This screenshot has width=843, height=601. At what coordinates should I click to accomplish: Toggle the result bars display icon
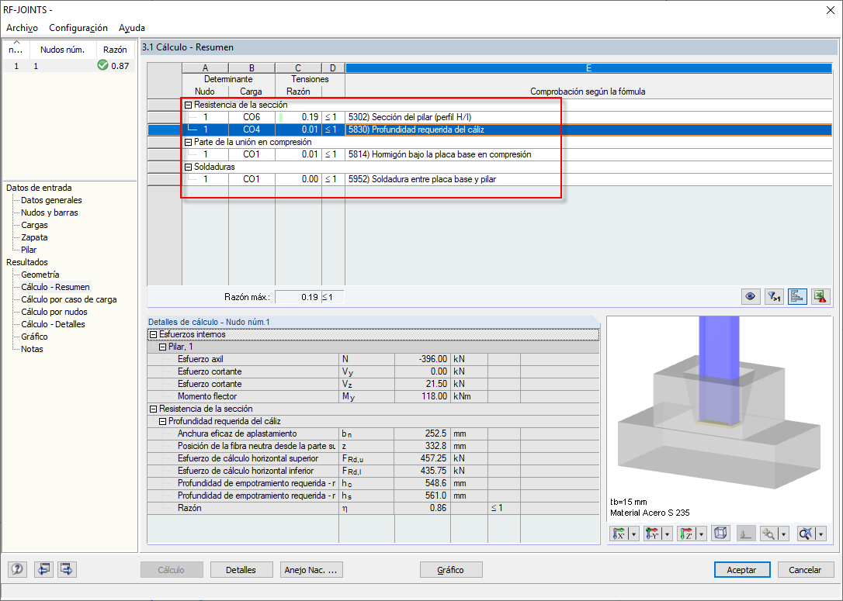point(797,296)
